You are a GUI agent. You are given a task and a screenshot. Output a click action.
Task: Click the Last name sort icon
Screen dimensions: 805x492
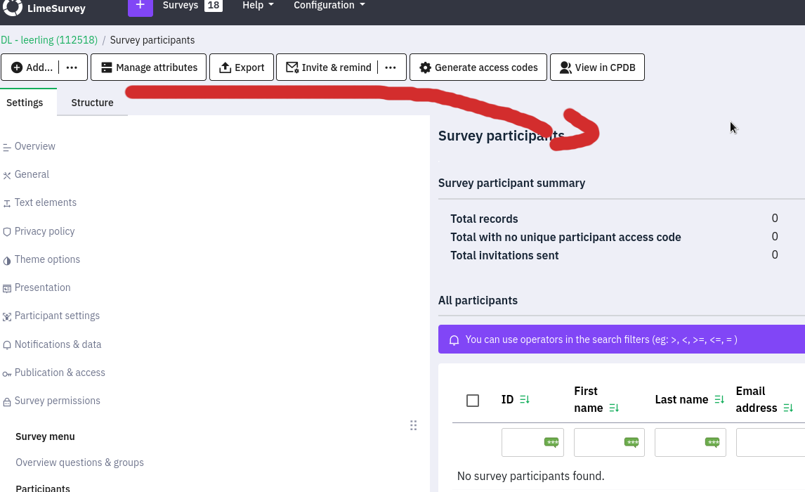coord(719,399)
